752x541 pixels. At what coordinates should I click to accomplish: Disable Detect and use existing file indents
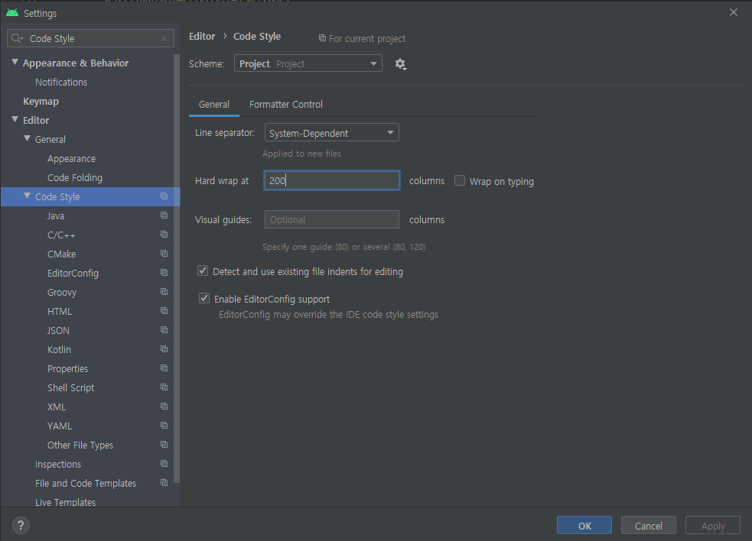(x=203, y=270)
